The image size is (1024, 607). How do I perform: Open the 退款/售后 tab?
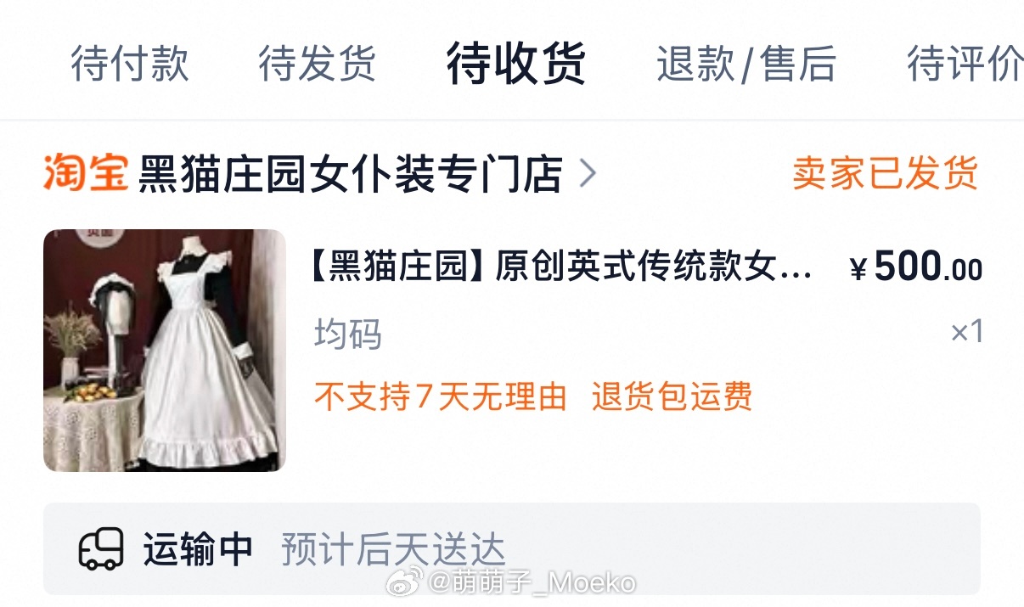pyautogui.click(x=746, y=65)
